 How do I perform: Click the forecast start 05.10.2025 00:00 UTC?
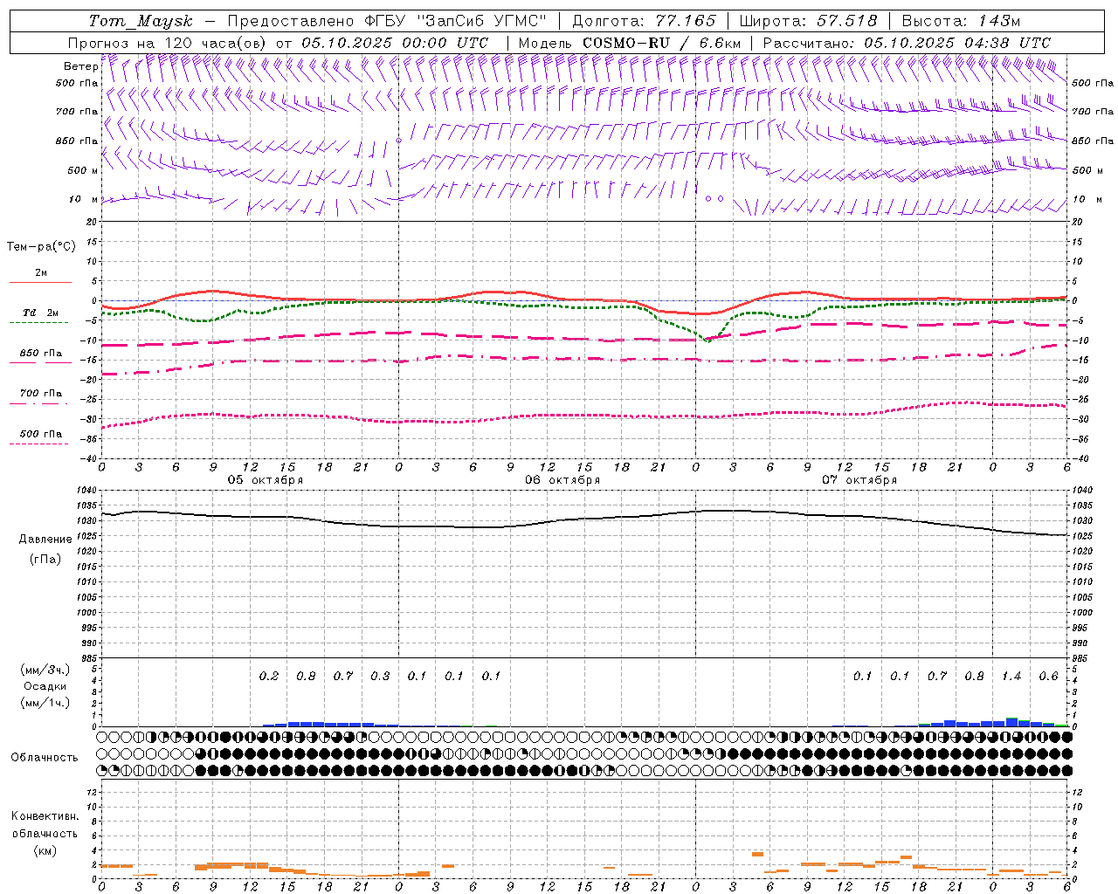point(395,43)
